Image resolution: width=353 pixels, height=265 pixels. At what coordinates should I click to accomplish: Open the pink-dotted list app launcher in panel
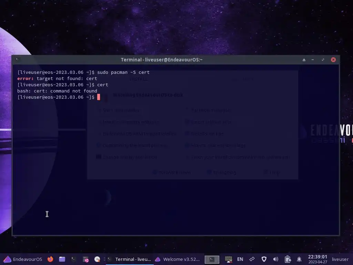coord(85,259)
